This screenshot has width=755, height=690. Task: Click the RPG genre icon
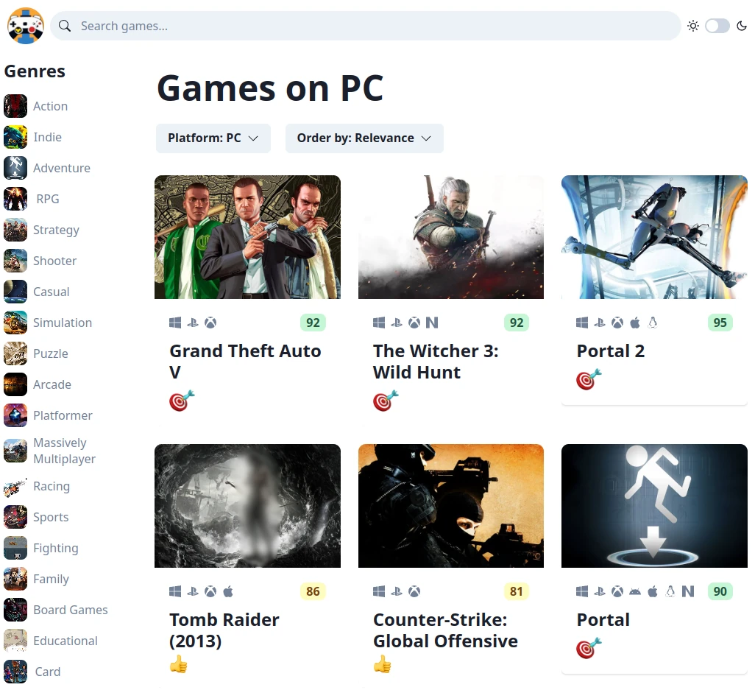coord(15,199)
